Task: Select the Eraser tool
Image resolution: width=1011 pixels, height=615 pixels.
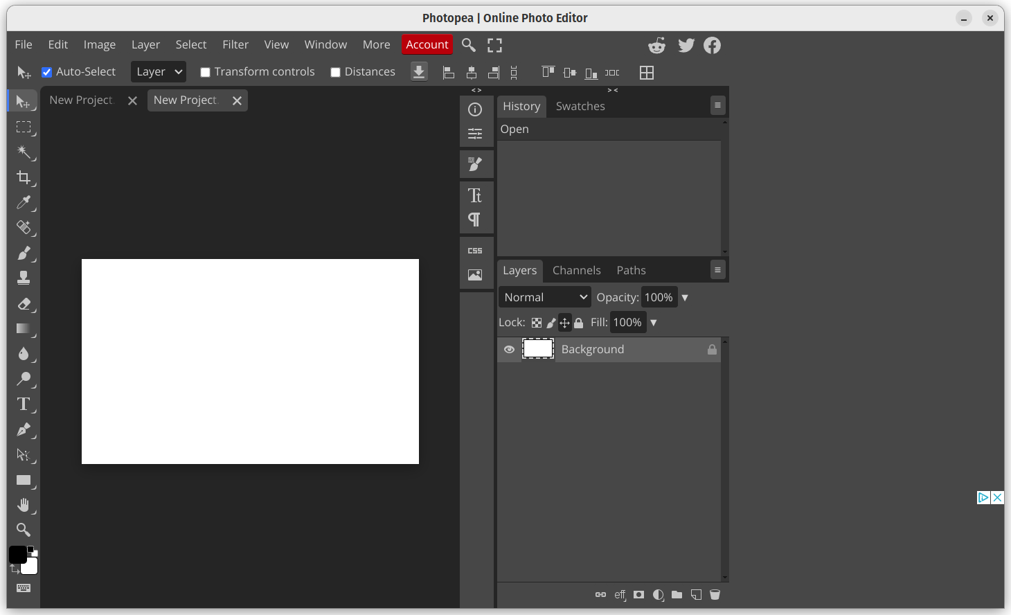Action: pos(24,304)
